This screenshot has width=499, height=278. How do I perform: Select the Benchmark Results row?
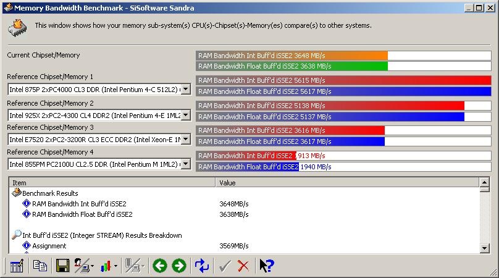click(x=50, y=193)
